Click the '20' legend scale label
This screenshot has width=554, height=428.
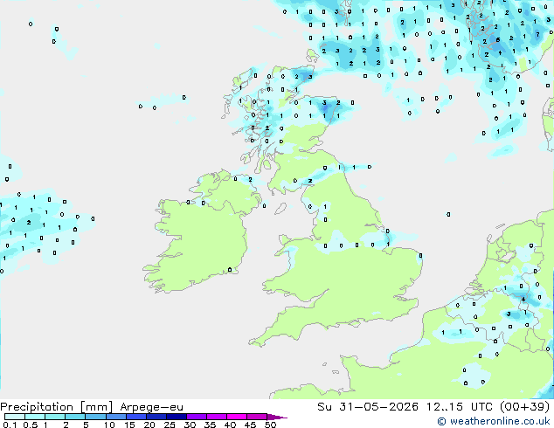click(149, 425)
